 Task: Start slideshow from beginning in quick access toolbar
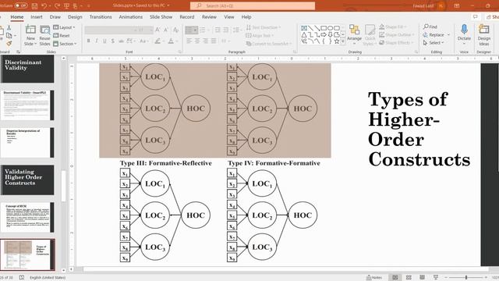66,5
